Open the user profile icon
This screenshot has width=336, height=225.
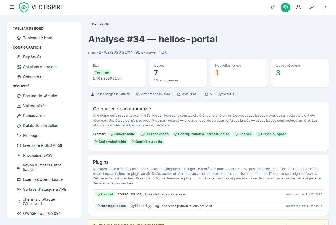click(x=298, y=7)
